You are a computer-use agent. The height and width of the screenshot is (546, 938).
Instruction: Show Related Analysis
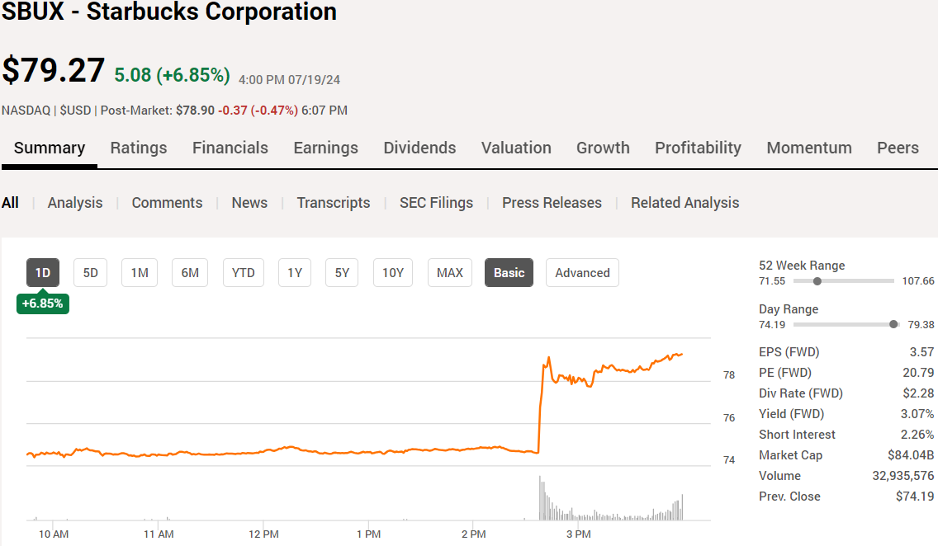pyautogui.click(x=685, y=203)
